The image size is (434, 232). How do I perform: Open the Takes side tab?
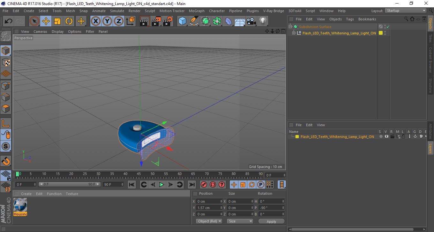[430, 38]
